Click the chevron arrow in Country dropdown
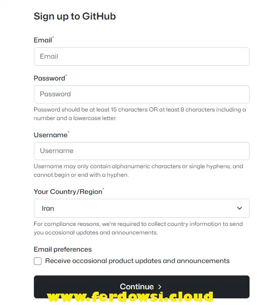This screenshot has width=261, height=305. [x=240, y=208]
